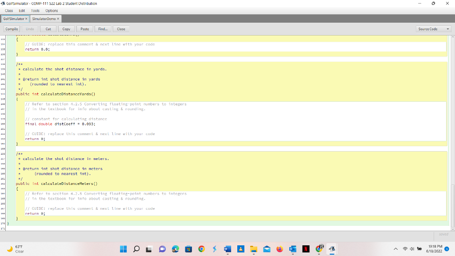Open Wi-Fi network settings in tray
Viewport: 455px width, 256px height.
[x=405, y=249]
